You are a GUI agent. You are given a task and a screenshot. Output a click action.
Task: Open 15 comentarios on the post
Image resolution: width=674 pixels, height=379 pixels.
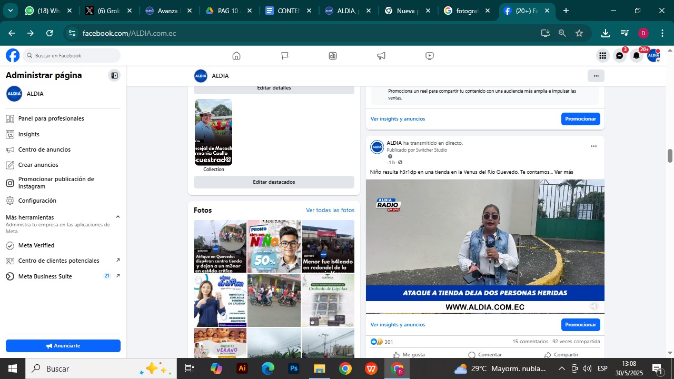point(530,342)
